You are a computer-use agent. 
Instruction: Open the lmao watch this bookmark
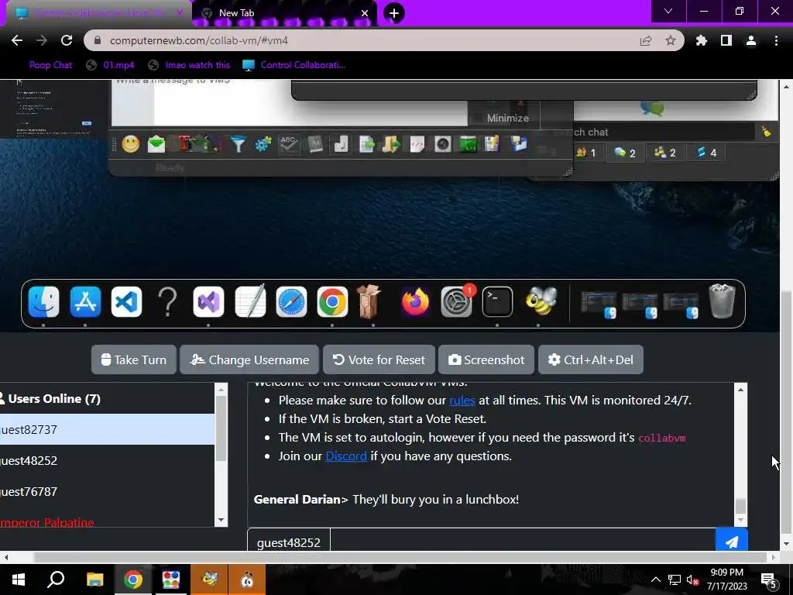pos(189,65)
